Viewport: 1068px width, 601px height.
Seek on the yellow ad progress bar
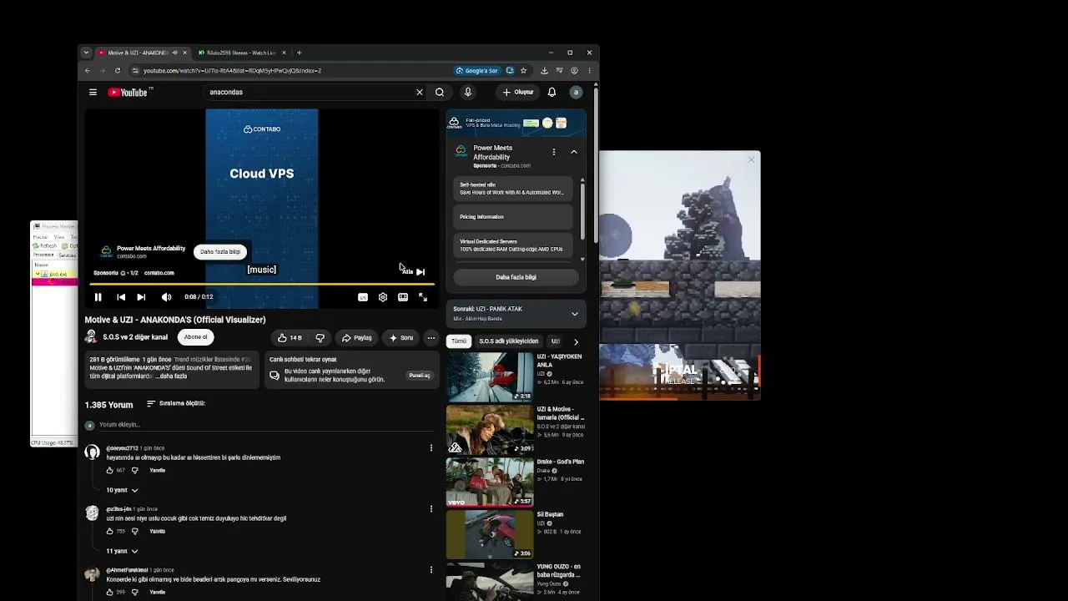(262, 285)
